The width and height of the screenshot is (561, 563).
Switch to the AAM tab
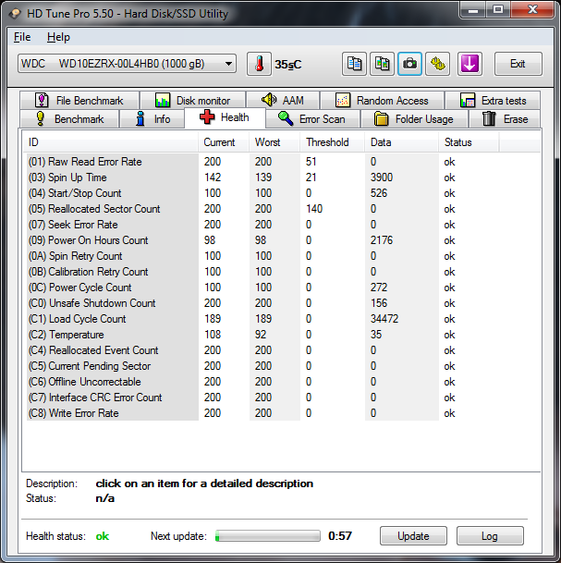(x=283, y=100)
